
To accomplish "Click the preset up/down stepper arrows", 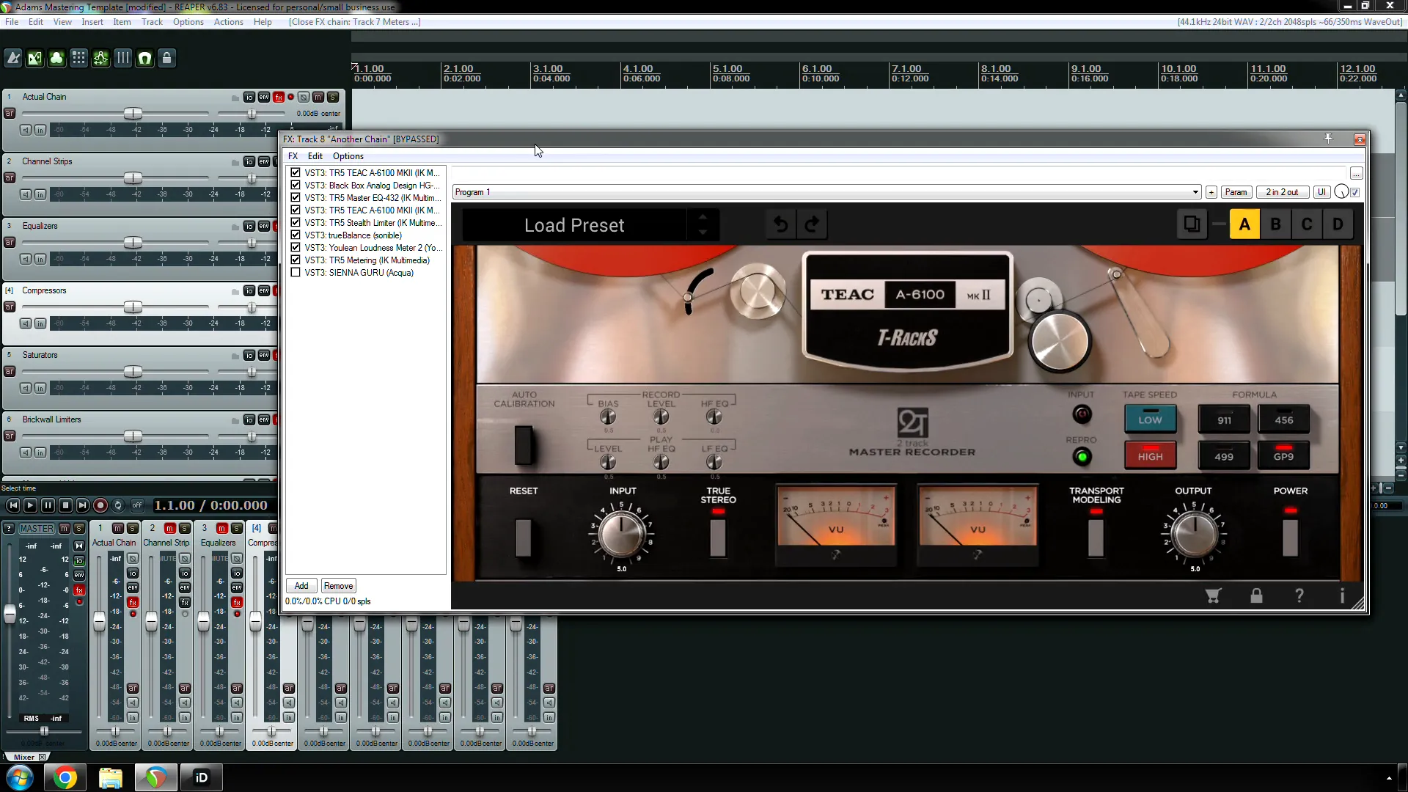I will [703, 224].
